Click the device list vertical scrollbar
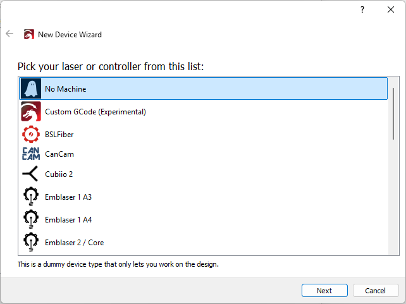Viewport: 406px width, 304px height. 393,114
